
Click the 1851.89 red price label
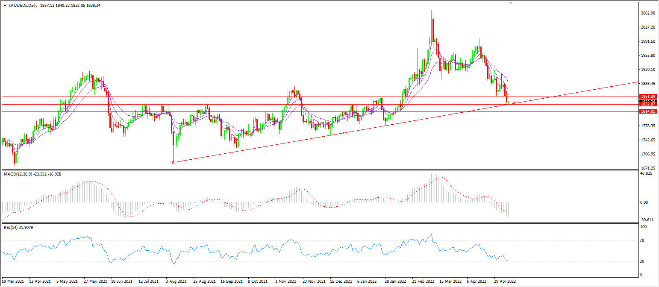[648, 97]
